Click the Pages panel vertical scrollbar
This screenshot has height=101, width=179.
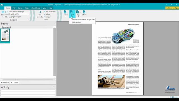click(x=55, y=52)
